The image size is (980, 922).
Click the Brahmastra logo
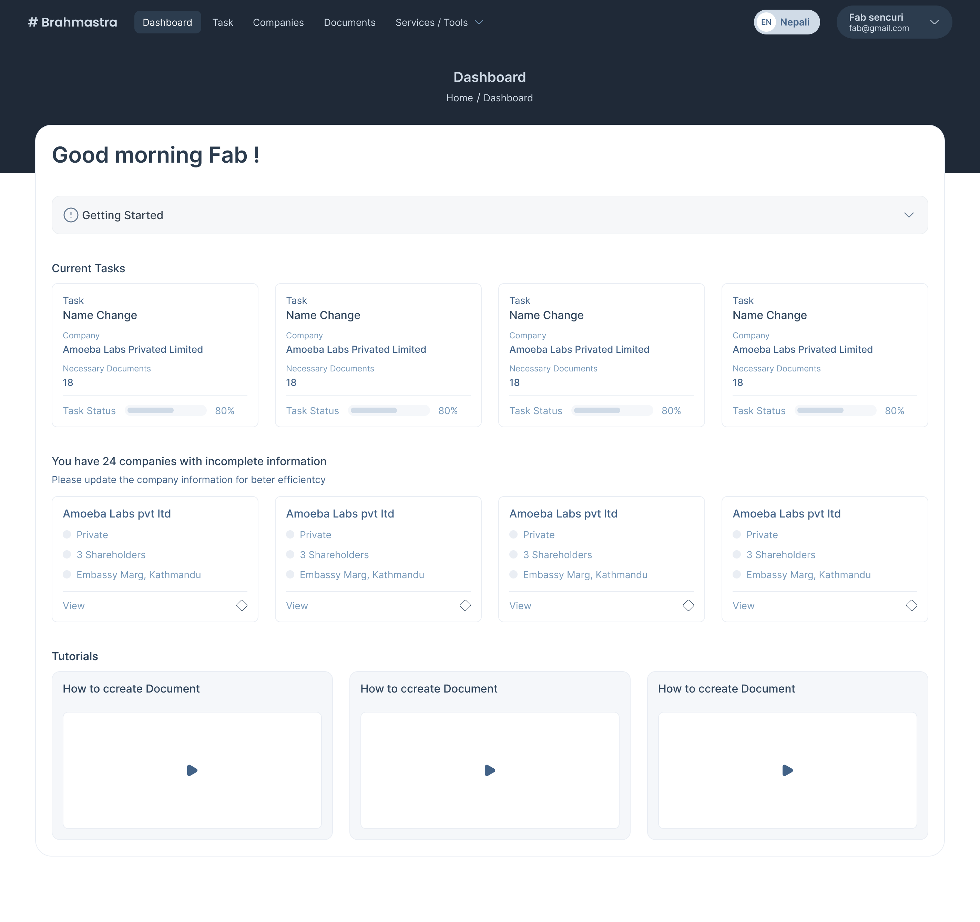point(72,22)
